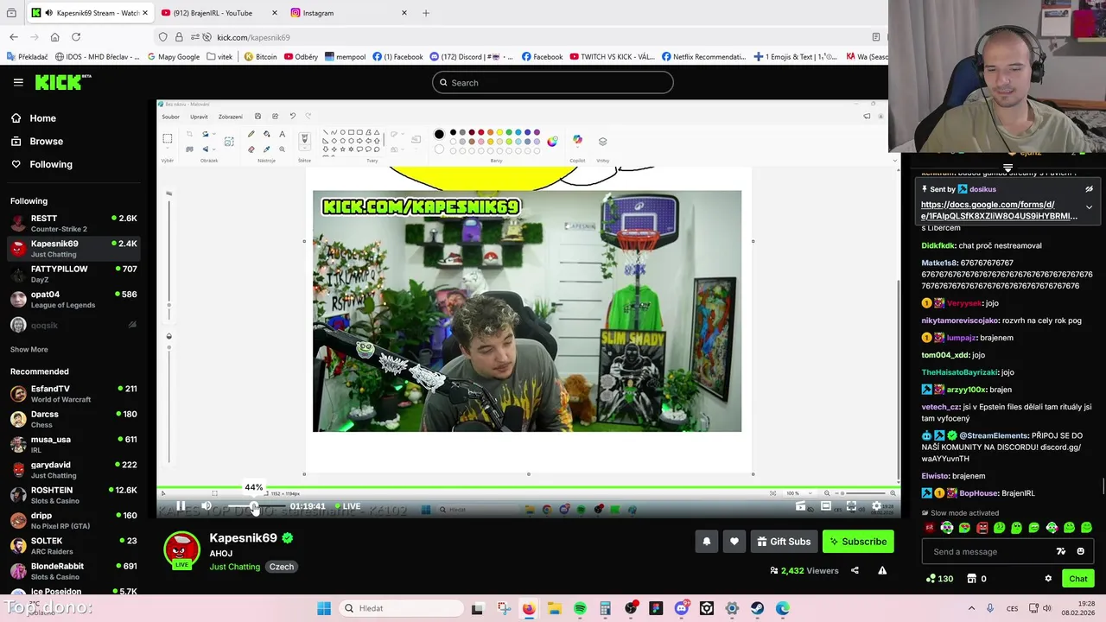Pause the Kapesnik69 stream playback
This screenshot has width=1106, height=622.
tap(181, 506)
